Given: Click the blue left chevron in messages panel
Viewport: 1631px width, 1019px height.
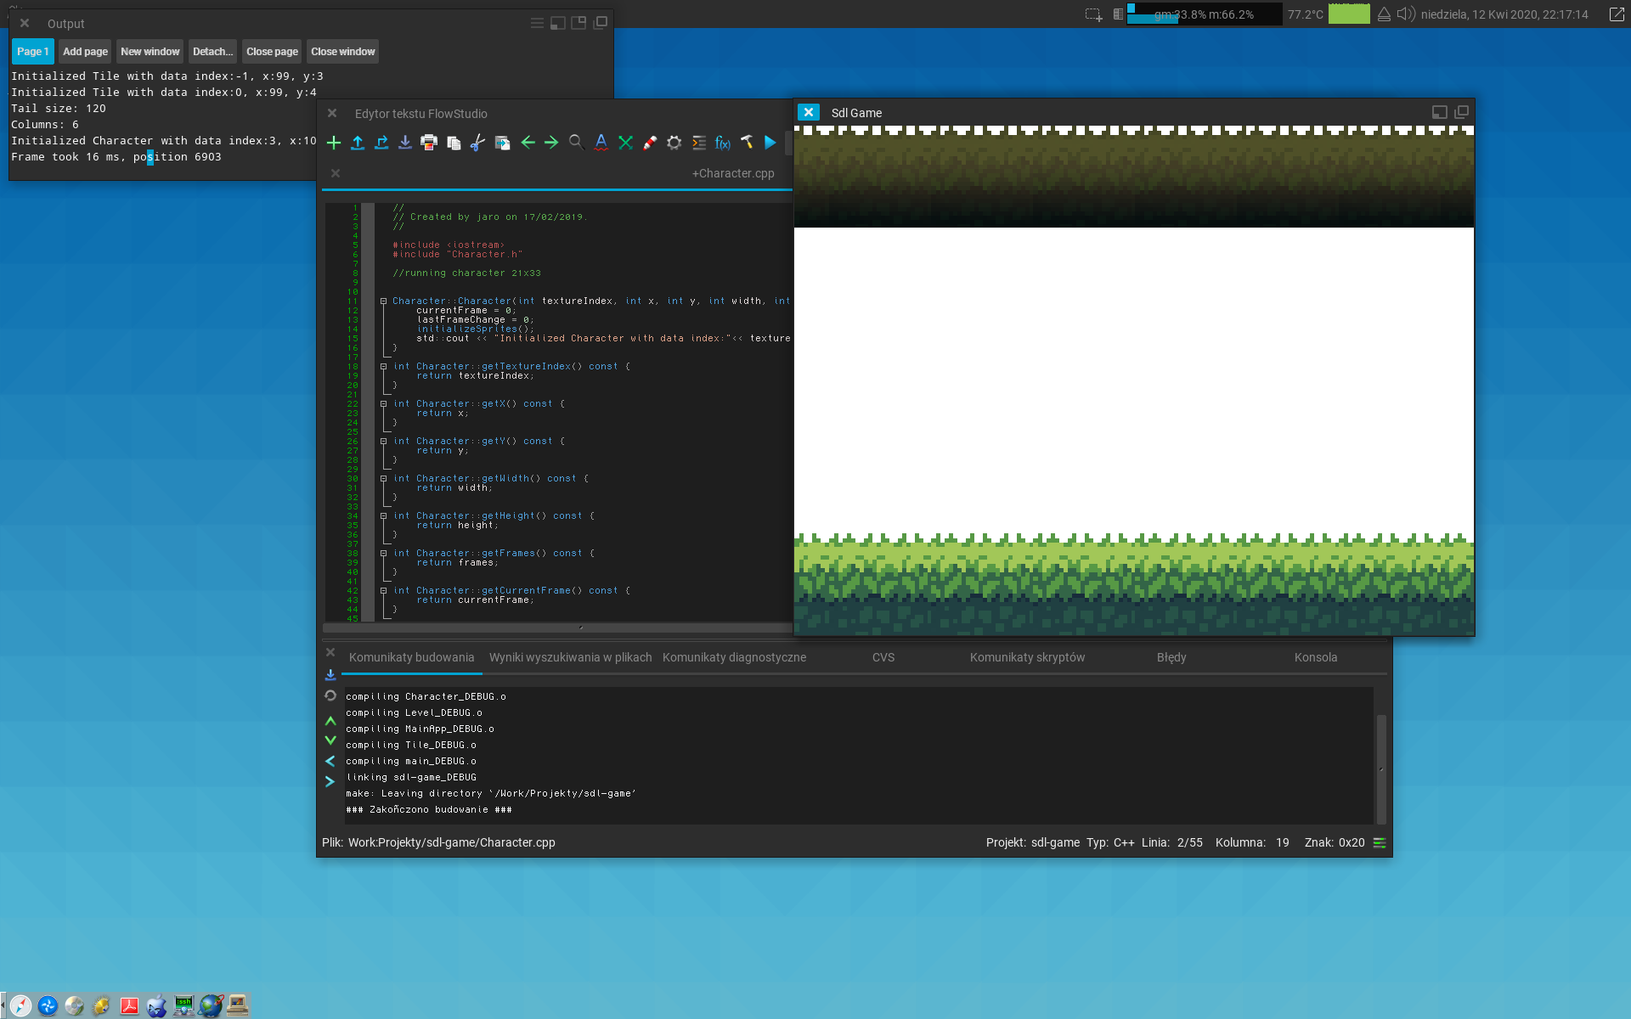Looking at the screenshot, I should point(330,761).
